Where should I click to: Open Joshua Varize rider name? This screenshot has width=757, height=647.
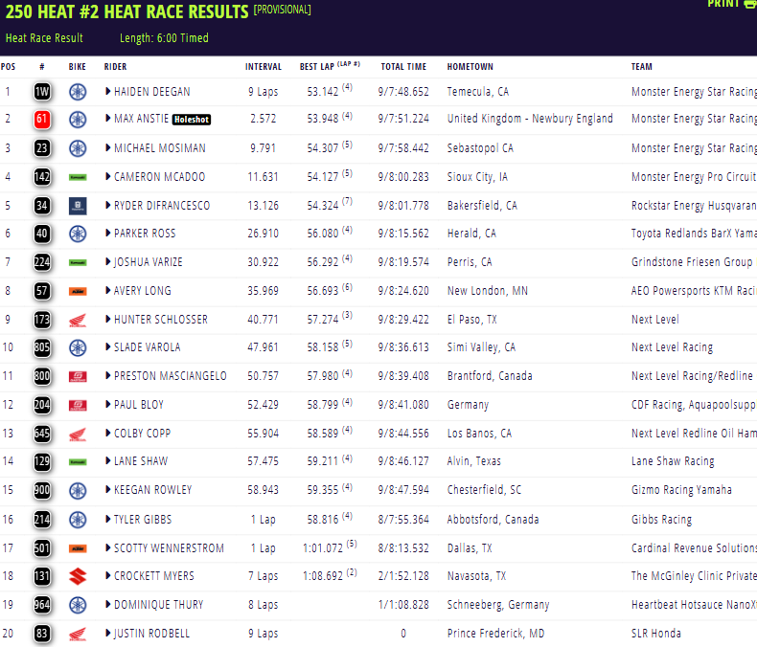click(149, 262)
